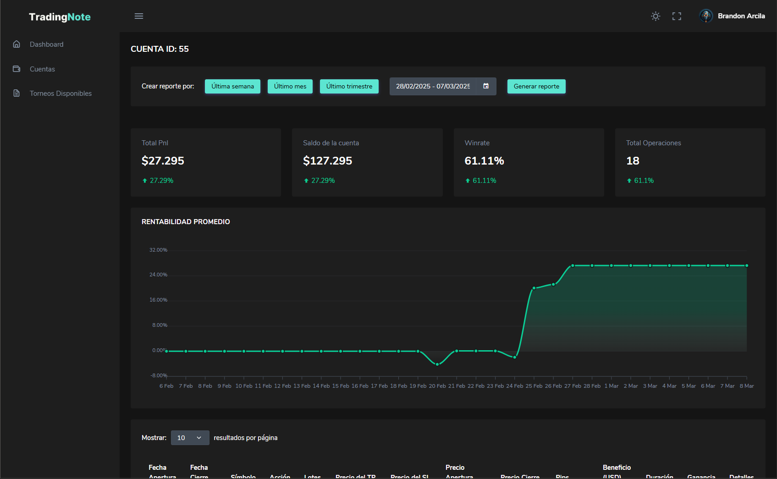
Task: Select the Cuentas wallet icon
Action: click(x=17, y=69)
